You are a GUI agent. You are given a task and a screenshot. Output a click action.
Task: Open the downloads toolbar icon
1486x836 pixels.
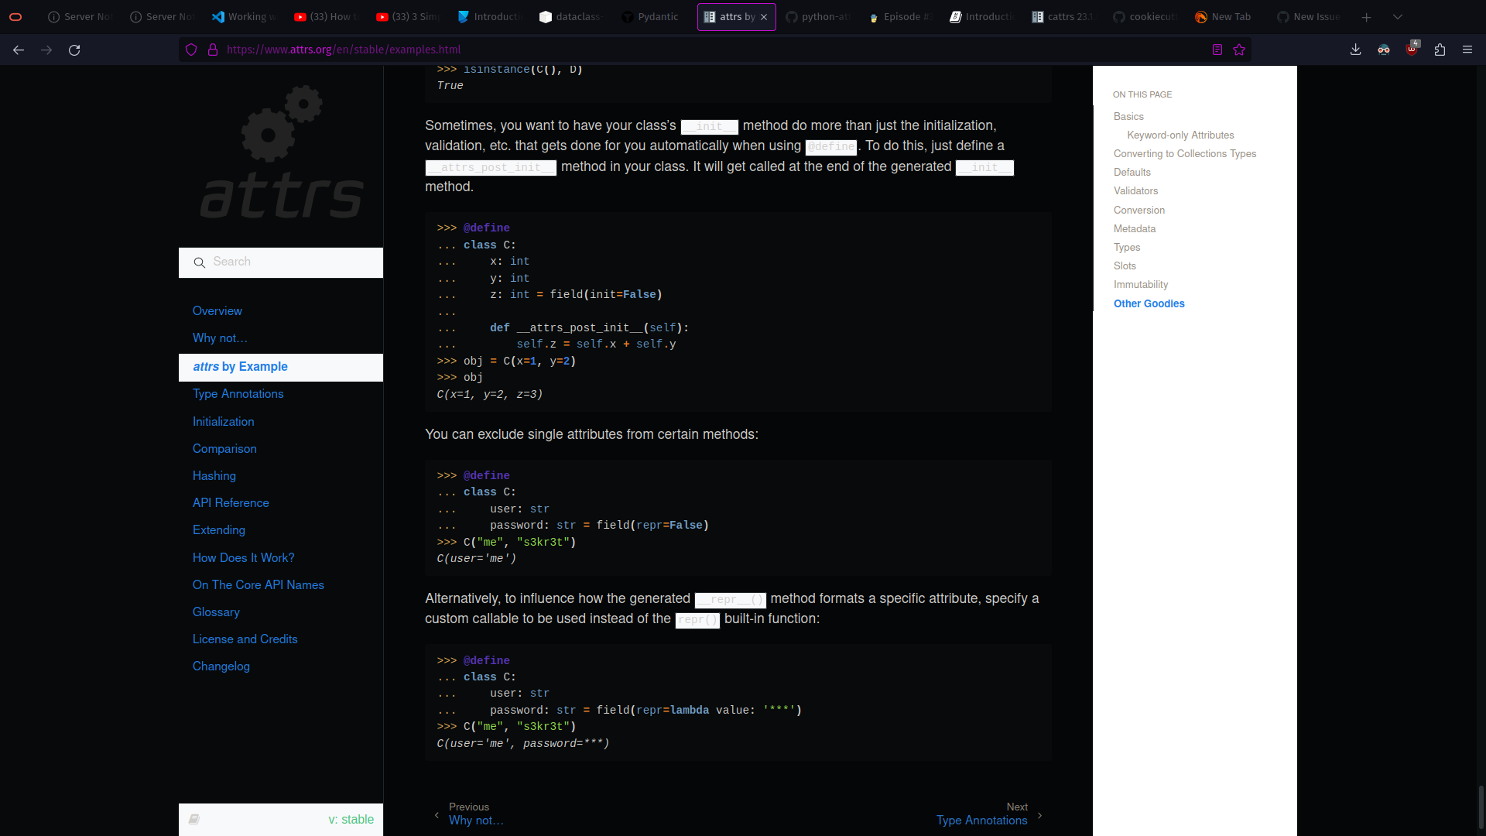point(1355,50)
